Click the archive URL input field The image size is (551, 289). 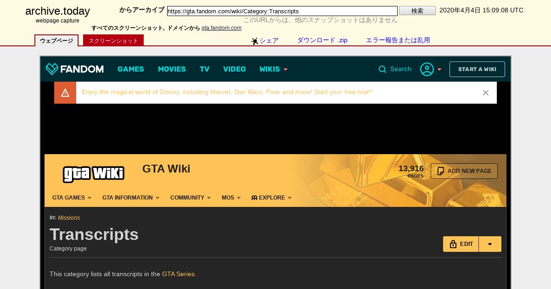click(x=282, y=11)
